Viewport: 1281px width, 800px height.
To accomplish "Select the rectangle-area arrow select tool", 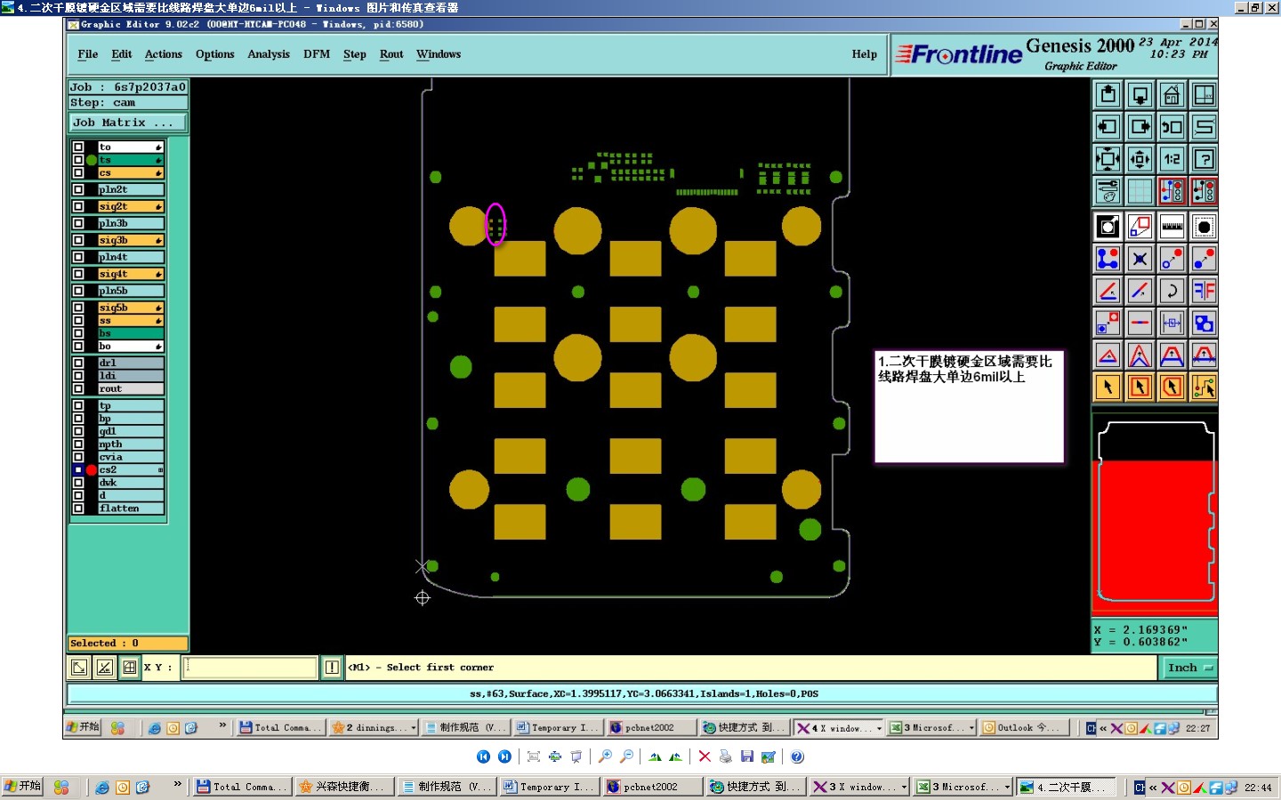I will [1140, 387].
